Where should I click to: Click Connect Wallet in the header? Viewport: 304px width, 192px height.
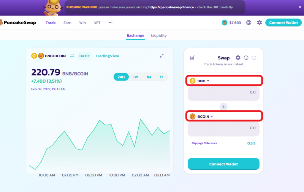pyautogui.click(x=284, y=23)
